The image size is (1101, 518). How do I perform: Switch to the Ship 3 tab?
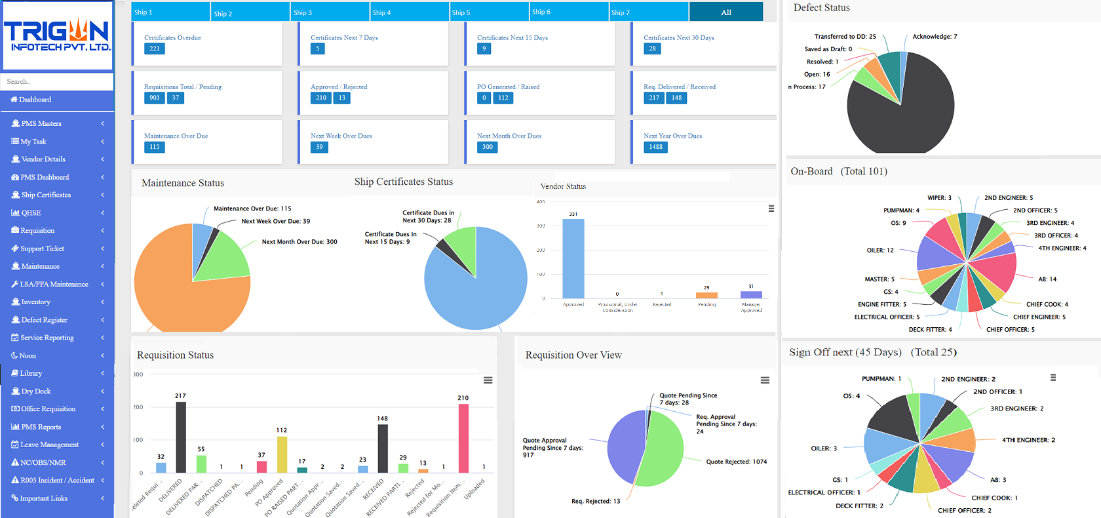click(x=330, y=12)
